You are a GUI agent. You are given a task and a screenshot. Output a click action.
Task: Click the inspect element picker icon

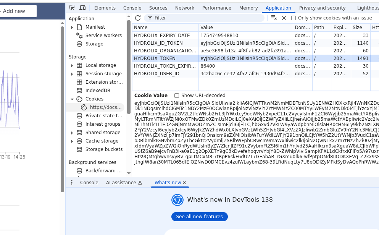click(72, 8)
